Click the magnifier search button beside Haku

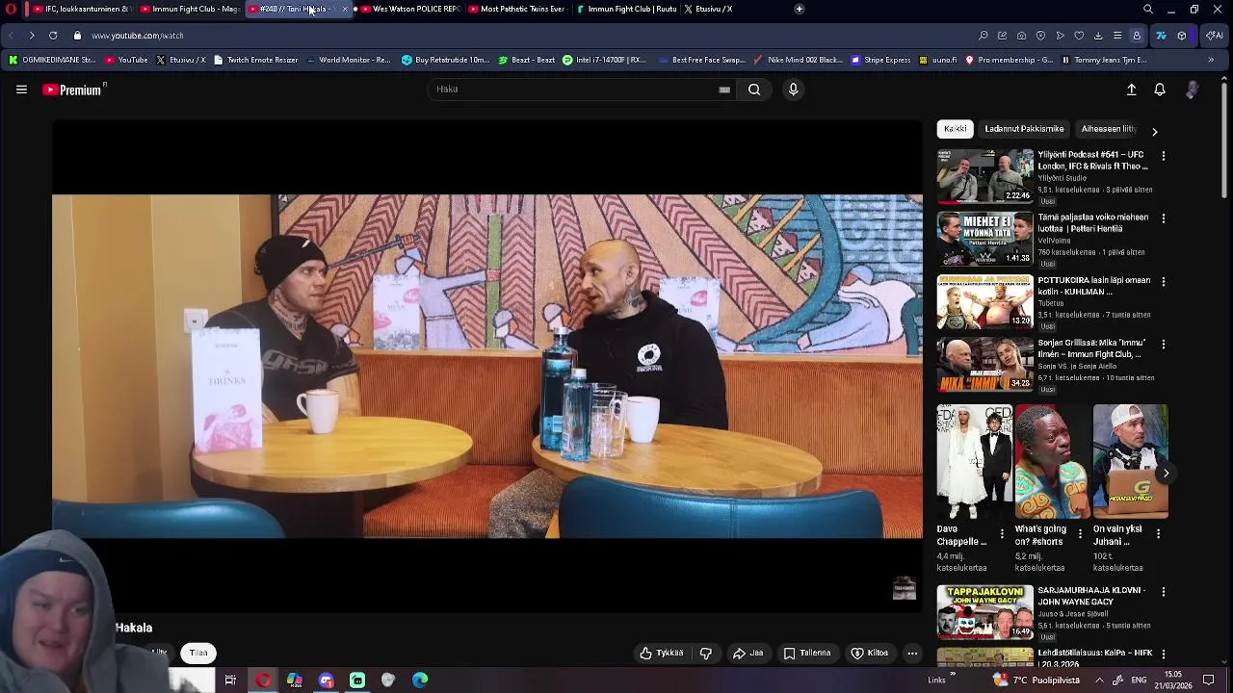click(754, 90)
